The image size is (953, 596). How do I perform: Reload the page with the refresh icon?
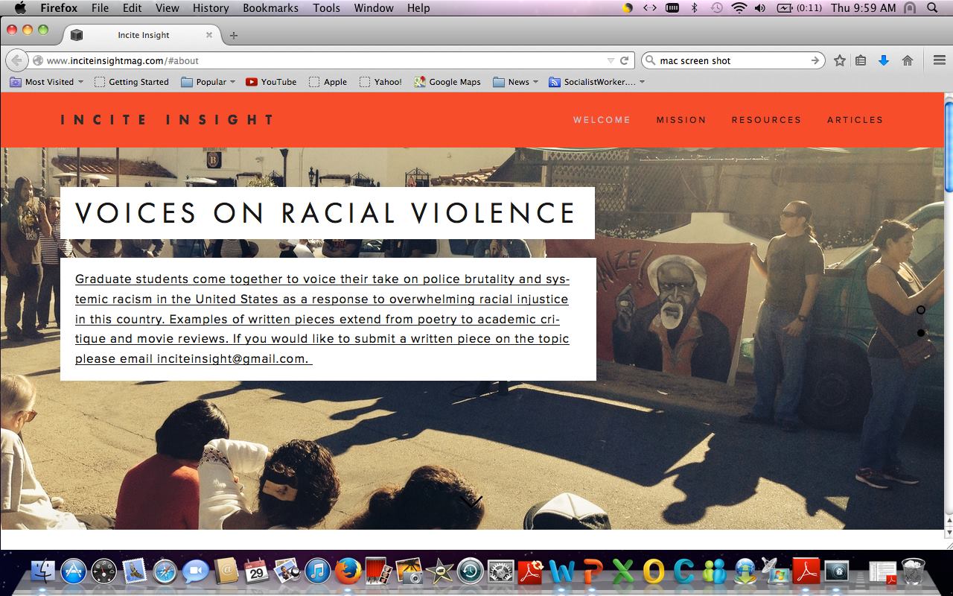625,60
